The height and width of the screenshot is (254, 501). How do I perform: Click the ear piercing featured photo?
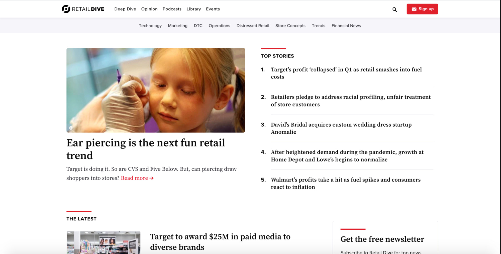(156, 90)
